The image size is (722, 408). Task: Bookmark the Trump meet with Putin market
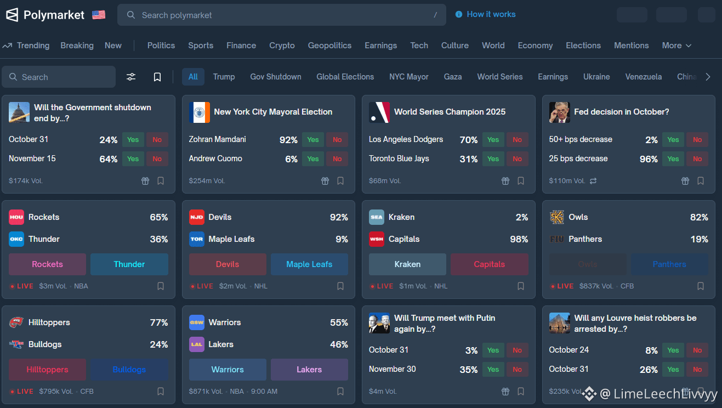click(x=521, y=391)
